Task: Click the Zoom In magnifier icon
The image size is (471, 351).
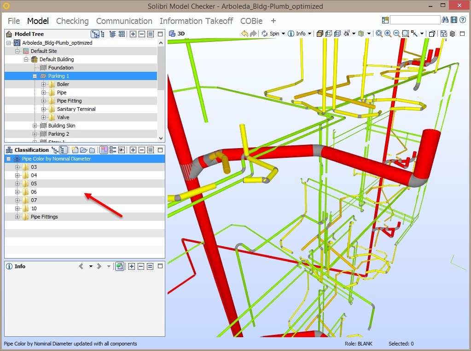Action: 388,34
